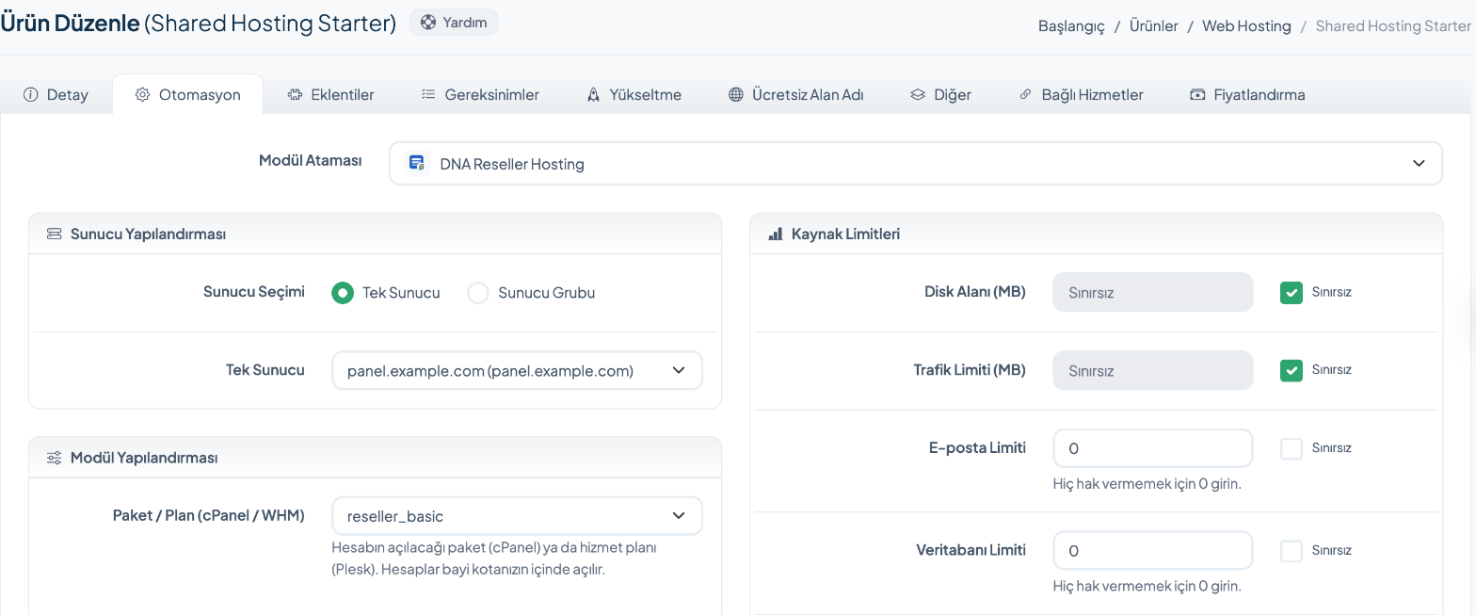Open the Ücretsiz Alan Adı tab
Screen dimensions: 1476x615
796,94
